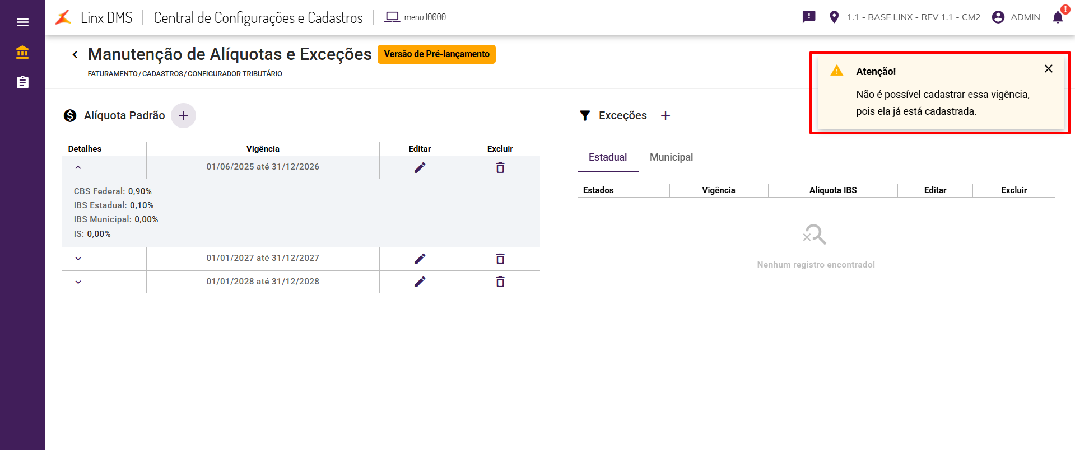This screenshot has height=450, width=1075.
Task: Click the clipboard sidebar icon
Action: [x=22, y=82]
